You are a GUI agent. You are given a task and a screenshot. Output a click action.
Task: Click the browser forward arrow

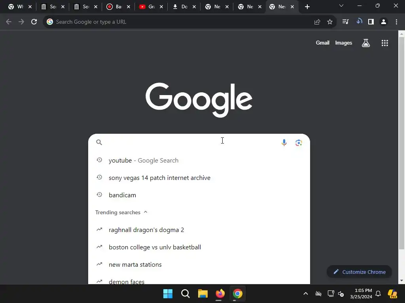click(21, 22)
